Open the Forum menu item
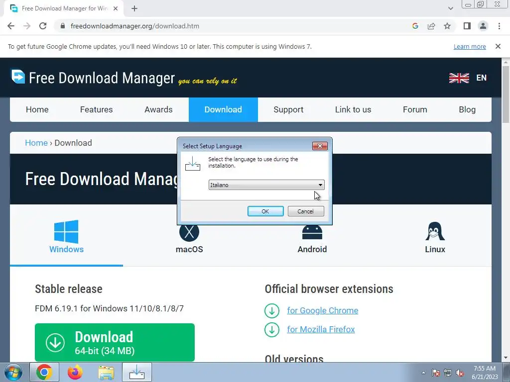The width and height of the screenshot is (510, 382). point(415,109)
